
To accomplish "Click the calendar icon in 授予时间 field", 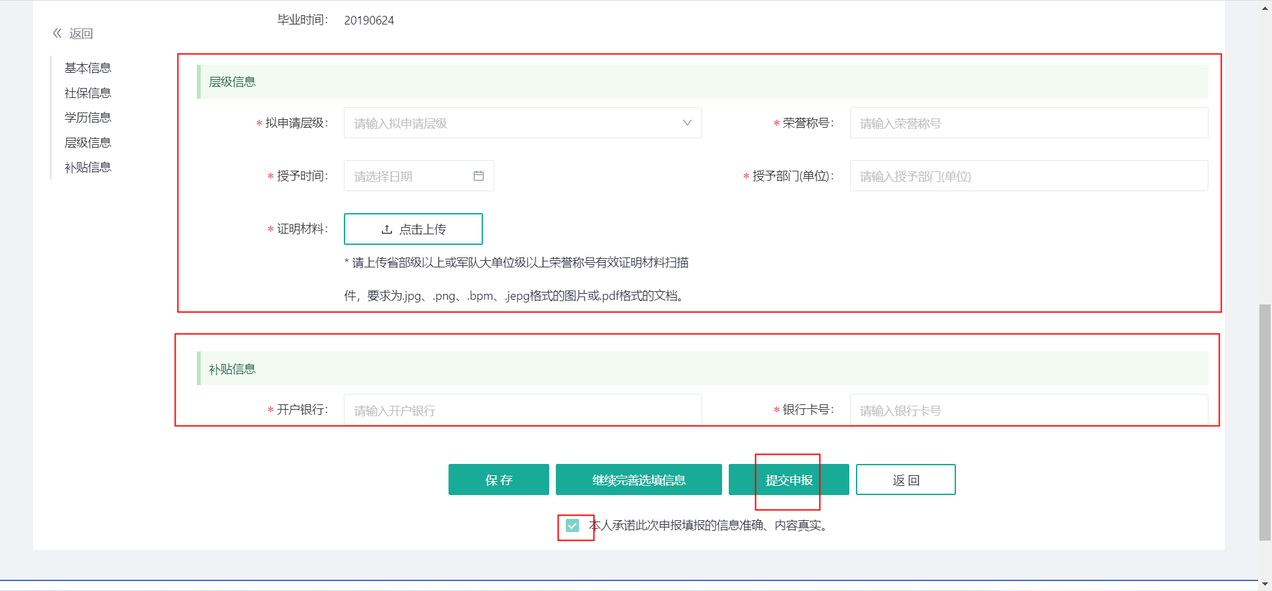I will click(x=478, y=176).
